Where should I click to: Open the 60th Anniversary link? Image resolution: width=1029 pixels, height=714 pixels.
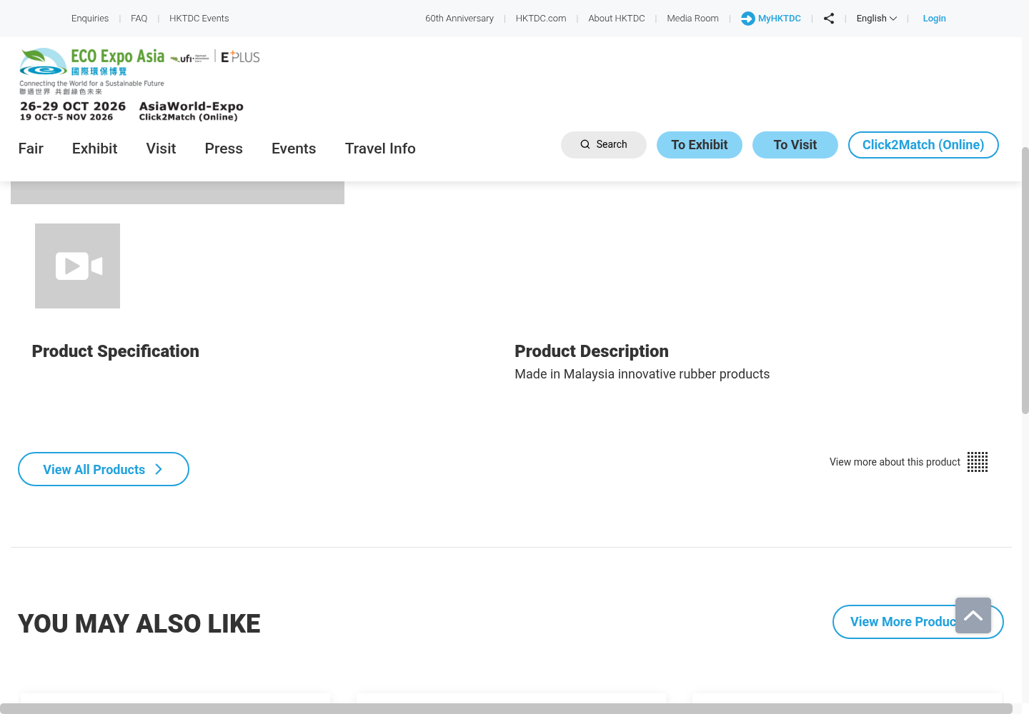(x=459, y=19)
